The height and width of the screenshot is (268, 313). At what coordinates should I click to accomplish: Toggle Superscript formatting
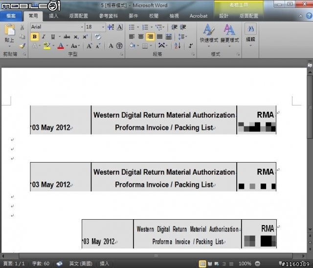point(85,37)
